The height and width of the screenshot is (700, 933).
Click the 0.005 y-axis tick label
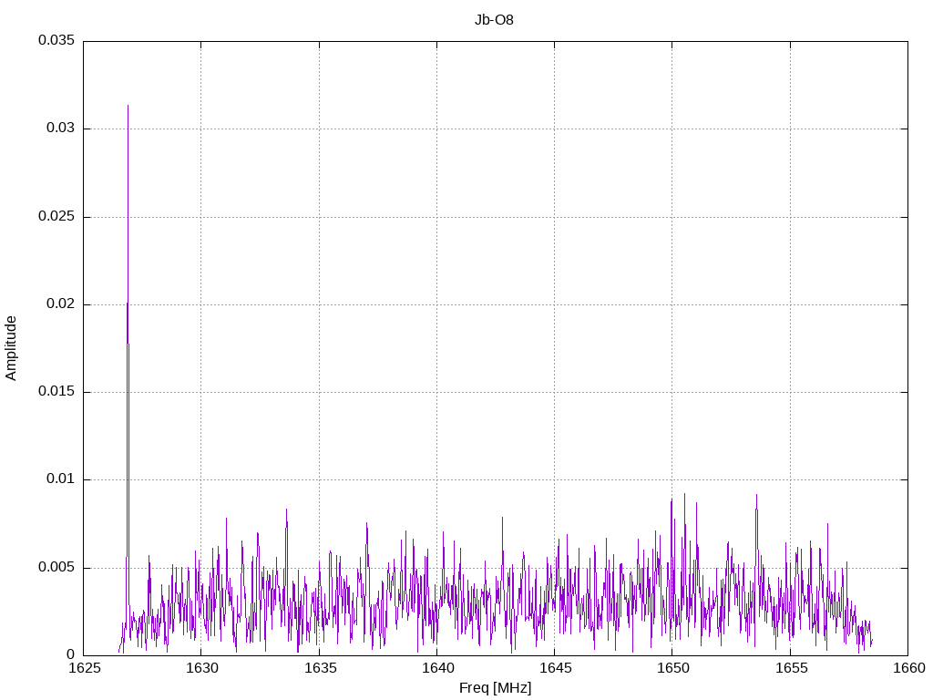tap(56, 567)
